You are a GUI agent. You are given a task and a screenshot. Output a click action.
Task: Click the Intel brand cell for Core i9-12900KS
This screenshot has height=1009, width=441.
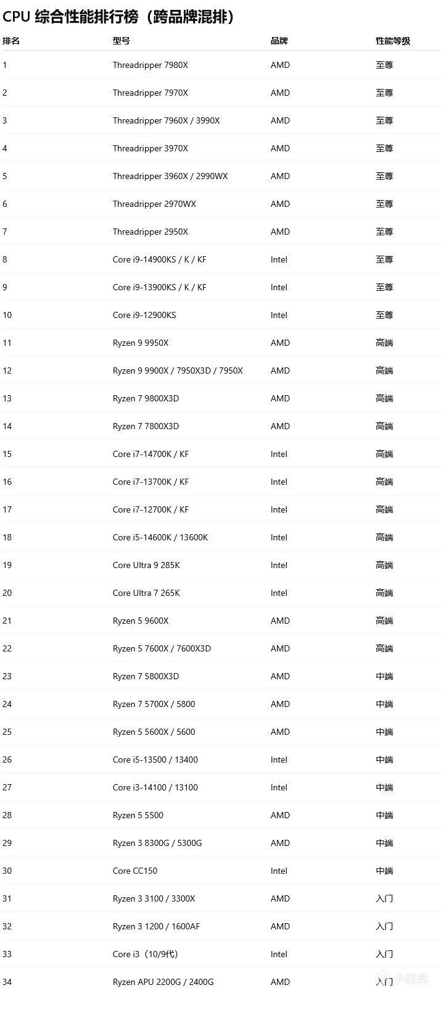(279, 315)
